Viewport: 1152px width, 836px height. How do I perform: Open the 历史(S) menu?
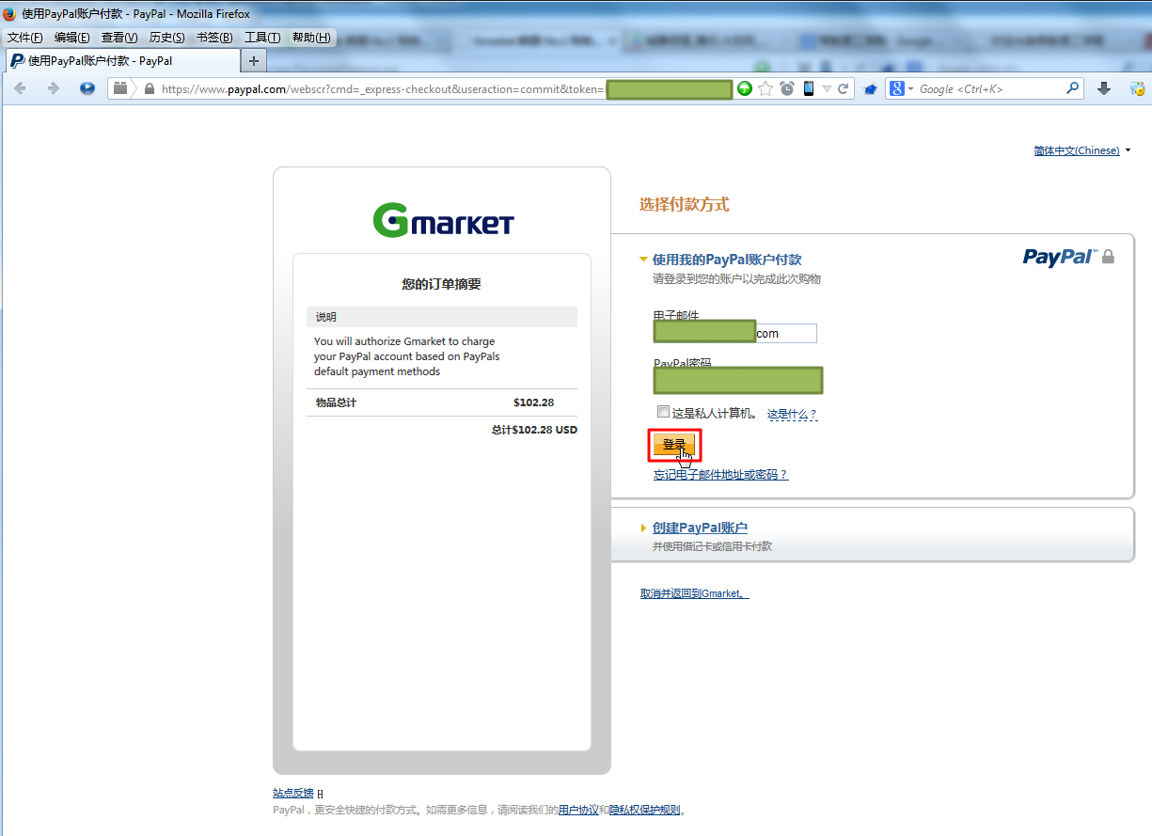tap(167, 38)
